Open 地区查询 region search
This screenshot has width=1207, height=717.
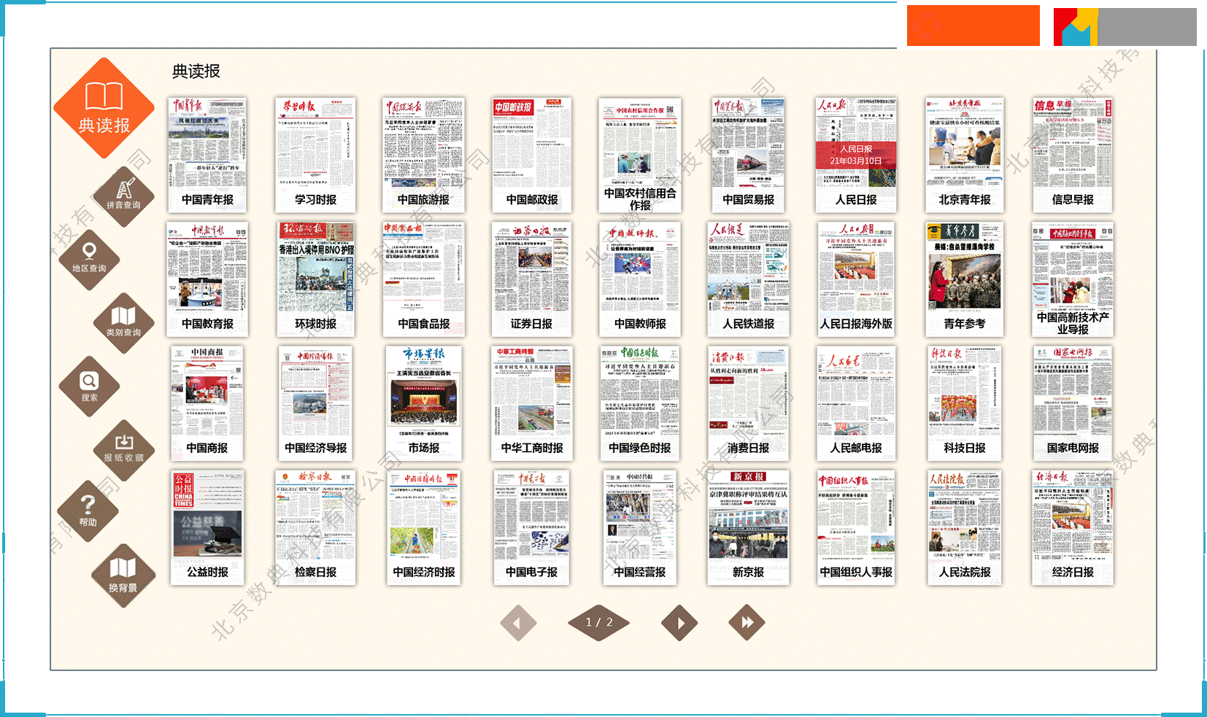coord(89,259)
